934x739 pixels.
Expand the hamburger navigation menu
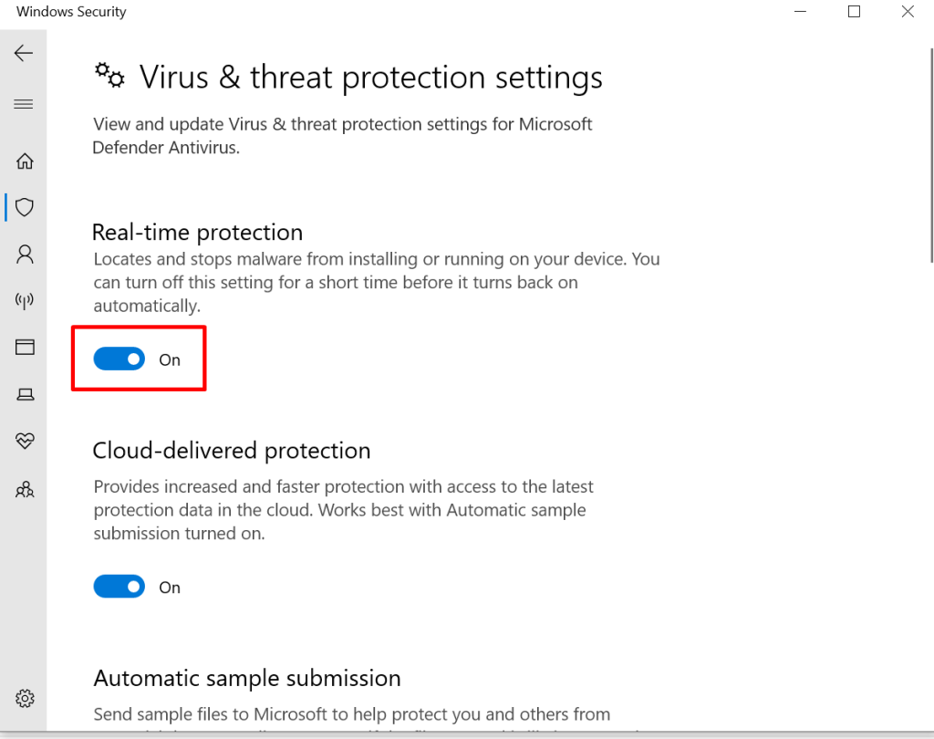click(24, 104)
